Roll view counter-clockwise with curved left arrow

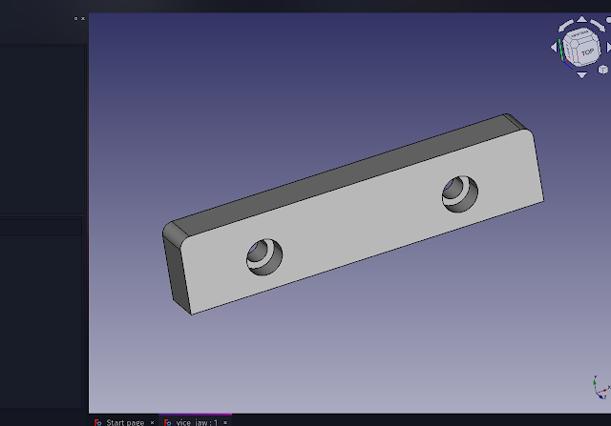pos(565,26)
